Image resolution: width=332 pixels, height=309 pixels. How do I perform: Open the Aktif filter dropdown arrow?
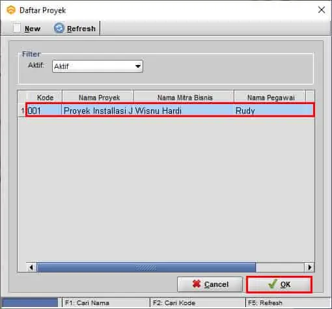138,66
